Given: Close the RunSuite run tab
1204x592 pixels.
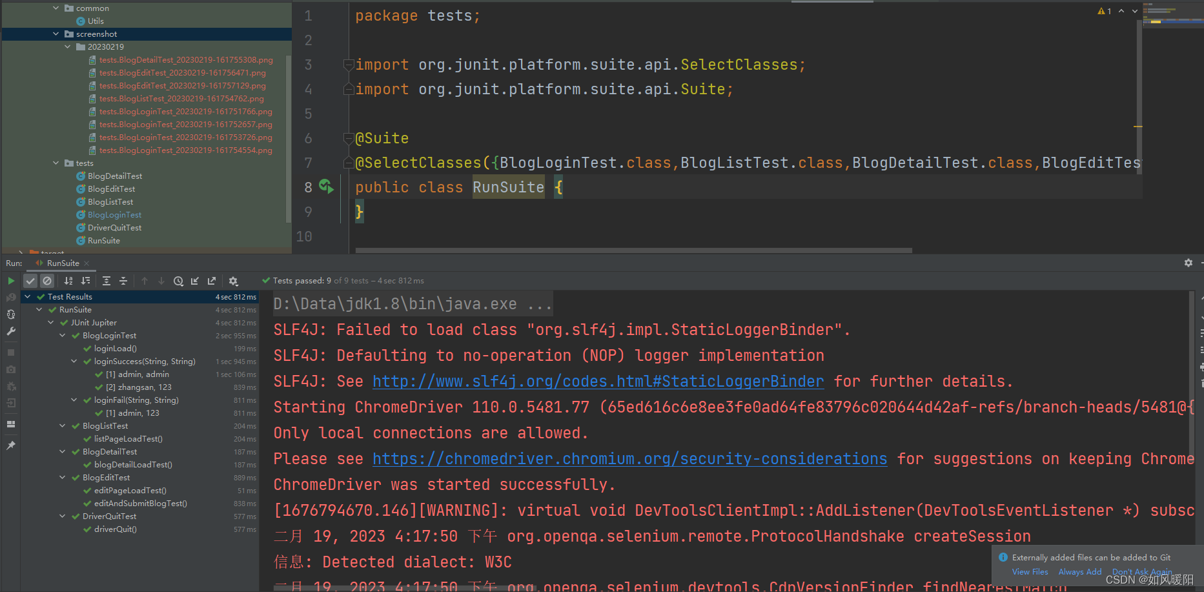Looking at the screenshot, I should pyautogui.click(x=87, y=263).
